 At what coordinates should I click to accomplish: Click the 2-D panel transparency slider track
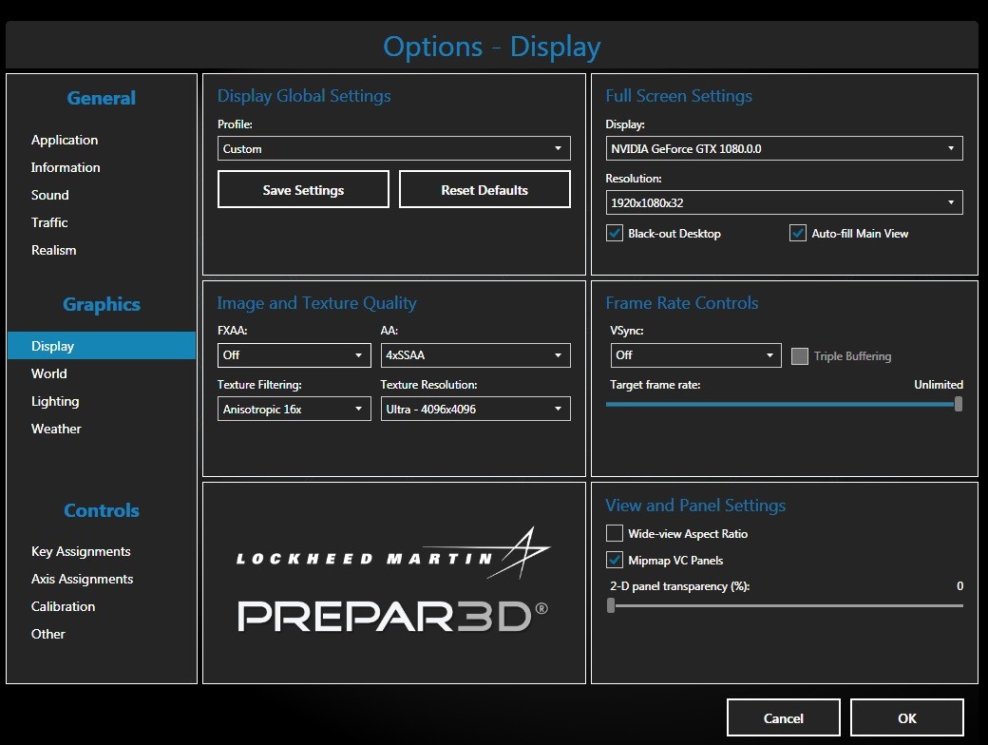click(785, 605)
